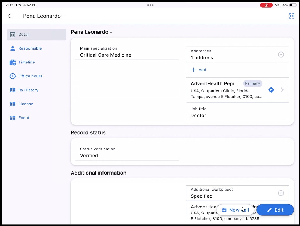
Task: Go back using the arrow icon
Action: [x=10, y=16]
